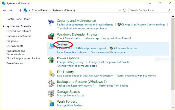Click the shield icon beside User Account Control
Screen dimensions: 175x110
(x=119, y=25)
